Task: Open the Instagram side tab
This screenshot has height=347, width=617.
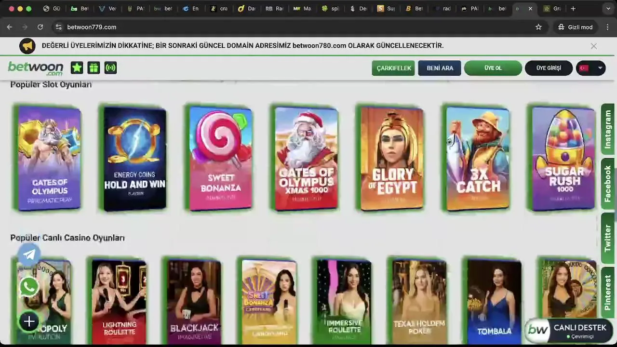Action: pyautogui.click(x=608, y=129)
